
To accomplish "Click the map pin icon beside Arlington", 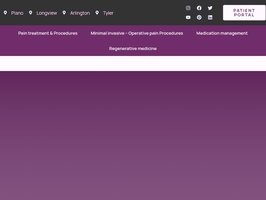I will (64, 13).
